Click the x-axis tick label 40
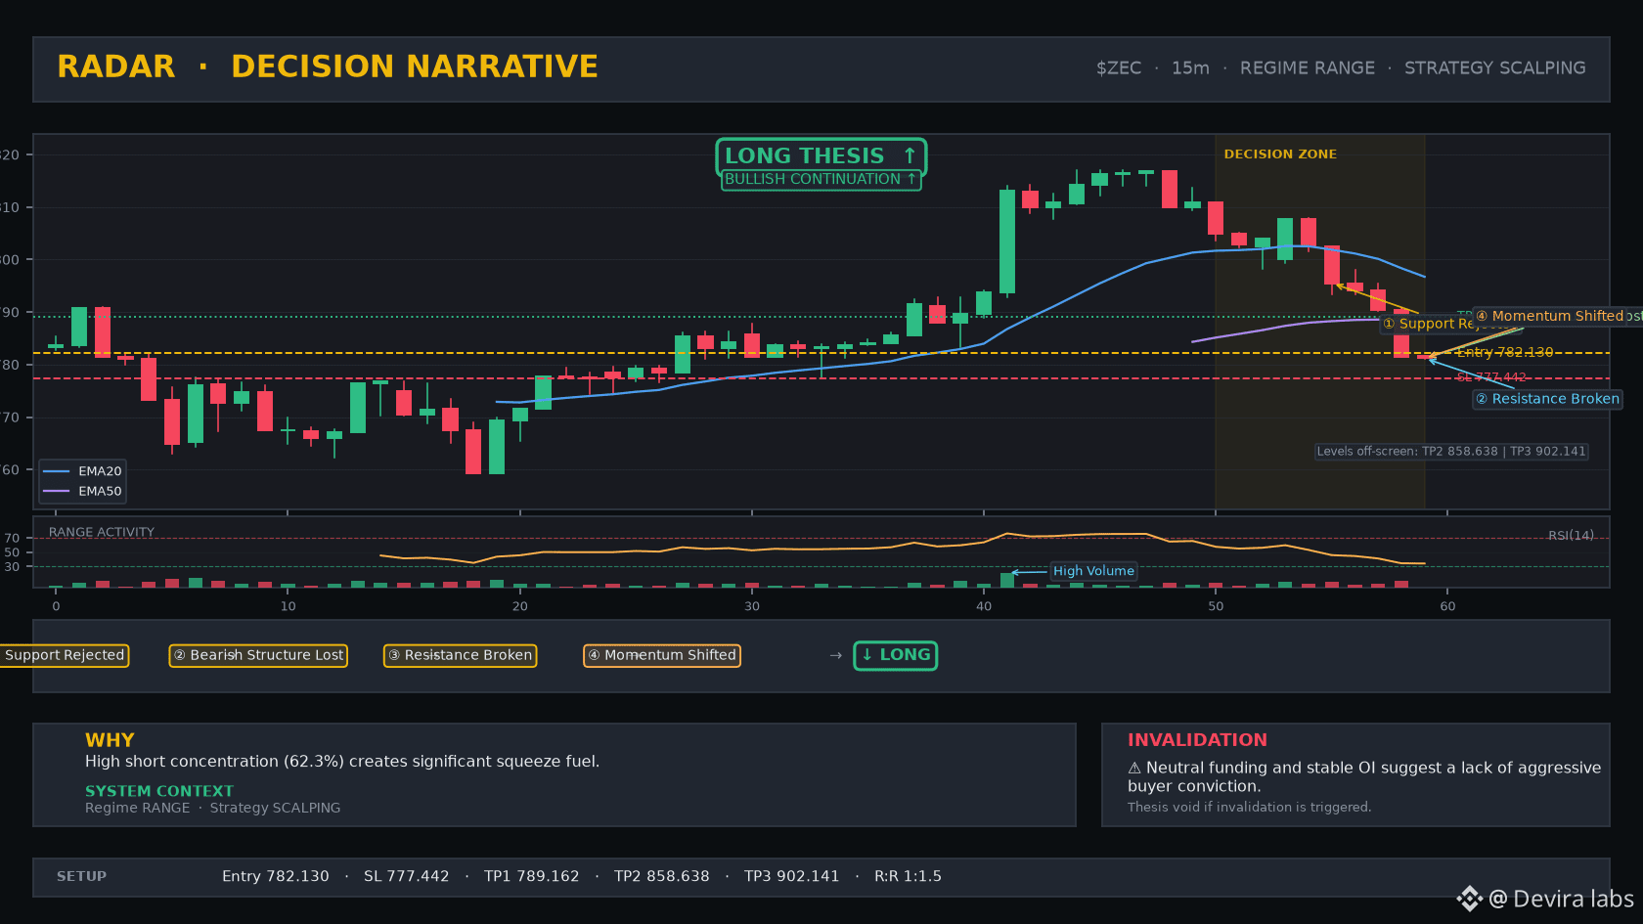The image size is (1643, 924). (984, 606)
